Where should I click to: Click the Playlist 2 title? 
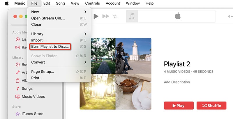click(x=177, y=64)
